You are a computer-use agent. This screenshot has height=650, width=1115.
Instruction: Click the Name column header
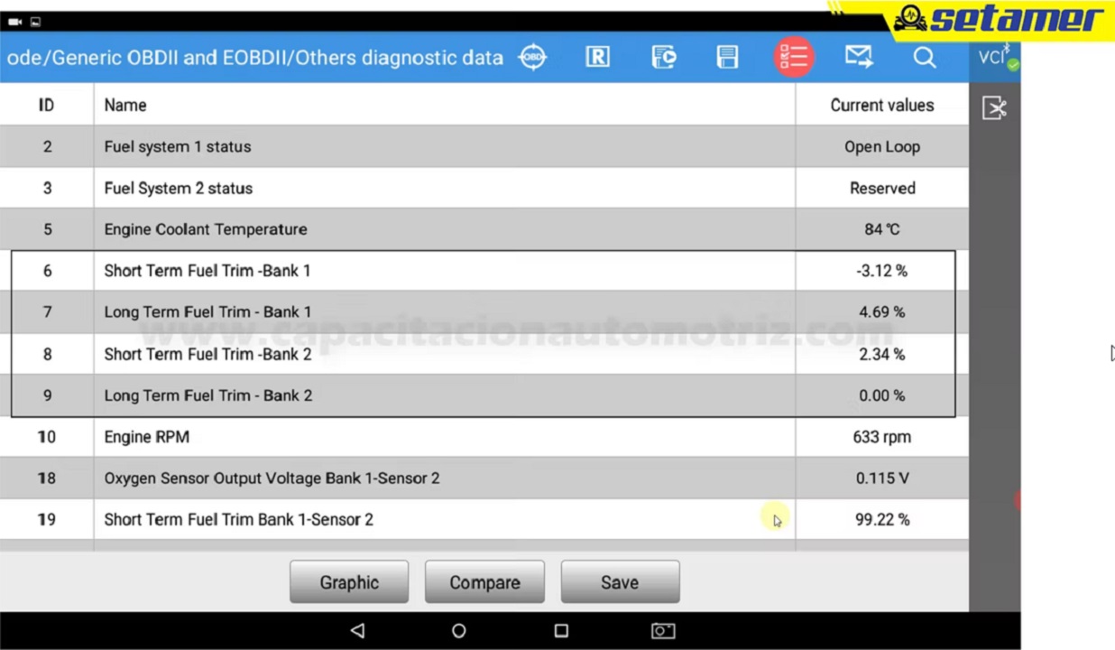point(124,105)
